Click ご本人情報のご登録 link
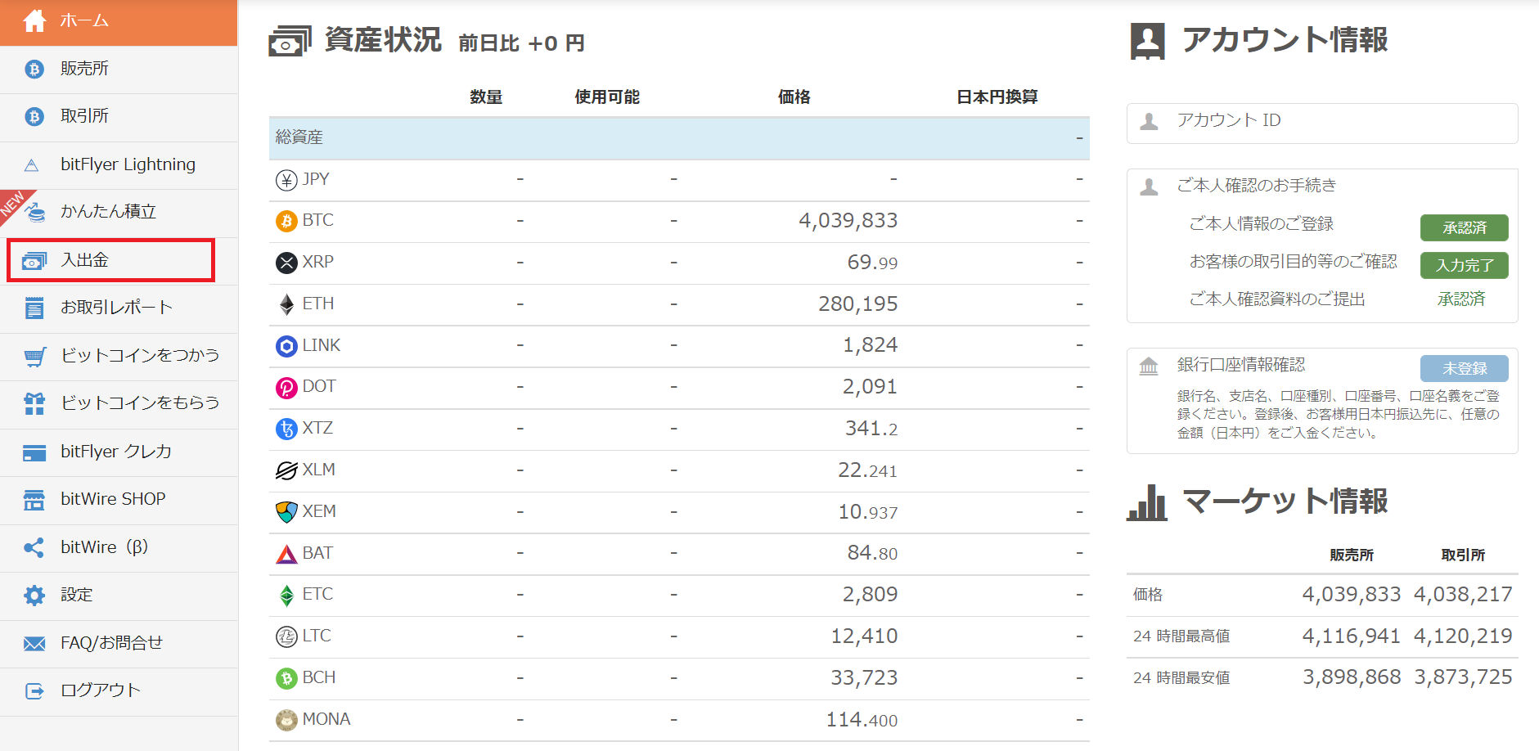Image resolution: width=1539 pixels, height=751 pixels. (x=1261, y=224)
